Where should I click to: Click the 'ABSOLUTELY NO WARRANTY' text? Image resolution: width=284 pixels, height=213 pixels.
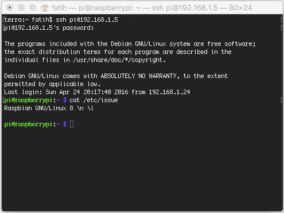click(x=138, y=76)
